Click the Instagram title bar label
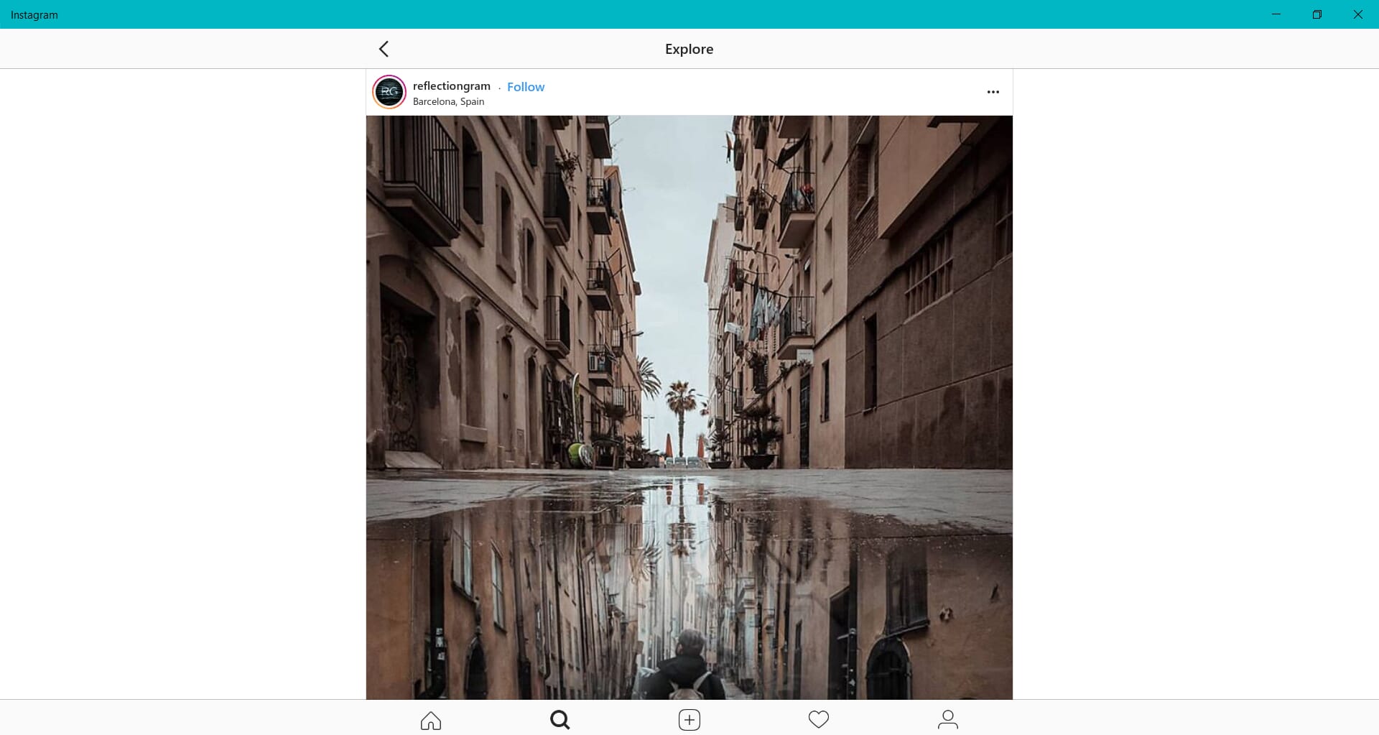The image size is (1379, 735). pyautogui.click(x=34, y=14)
